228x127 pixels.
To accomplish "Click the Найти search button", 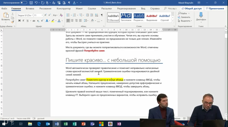I will 183,13.
